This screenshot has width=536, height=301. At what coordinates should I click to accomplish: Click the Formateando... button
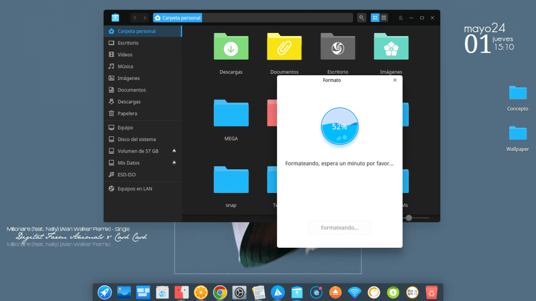pos(339,228)
